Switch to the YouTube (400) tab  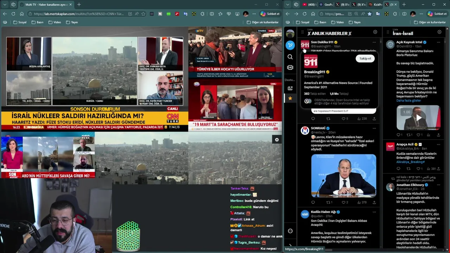[310, 5]
